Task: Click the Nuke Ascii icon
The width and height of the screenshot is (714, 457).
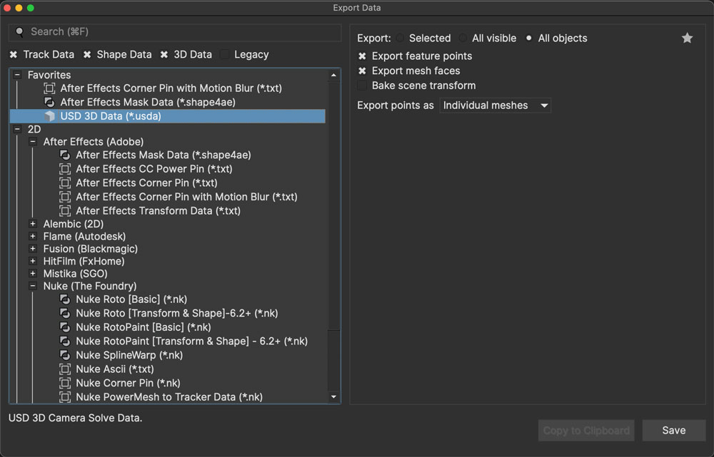Action: [x=65, y=369]
